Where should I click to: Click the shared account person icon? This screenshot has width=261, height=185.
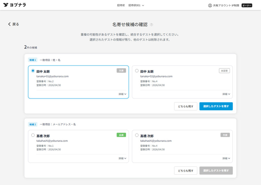tap(210, 5)
